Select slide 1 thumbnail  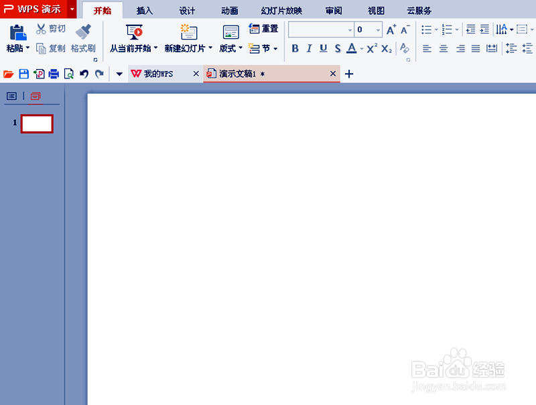coord(37,123)
